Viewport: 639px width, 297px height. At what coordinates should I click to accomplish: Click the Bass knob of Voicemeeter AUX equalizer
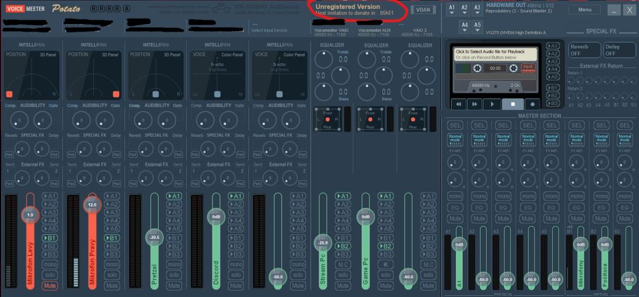click(366, 92)
